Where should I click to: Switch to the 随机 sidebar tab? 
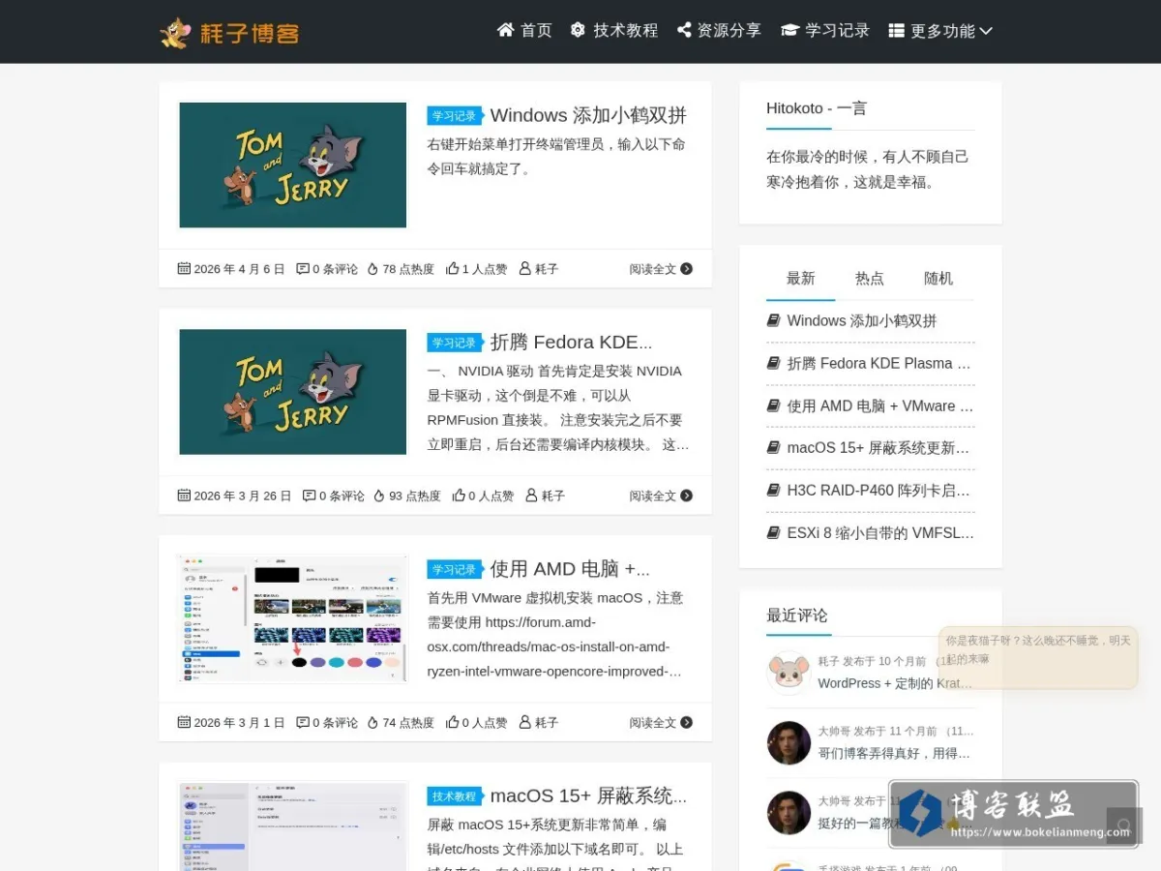[938, 279]
